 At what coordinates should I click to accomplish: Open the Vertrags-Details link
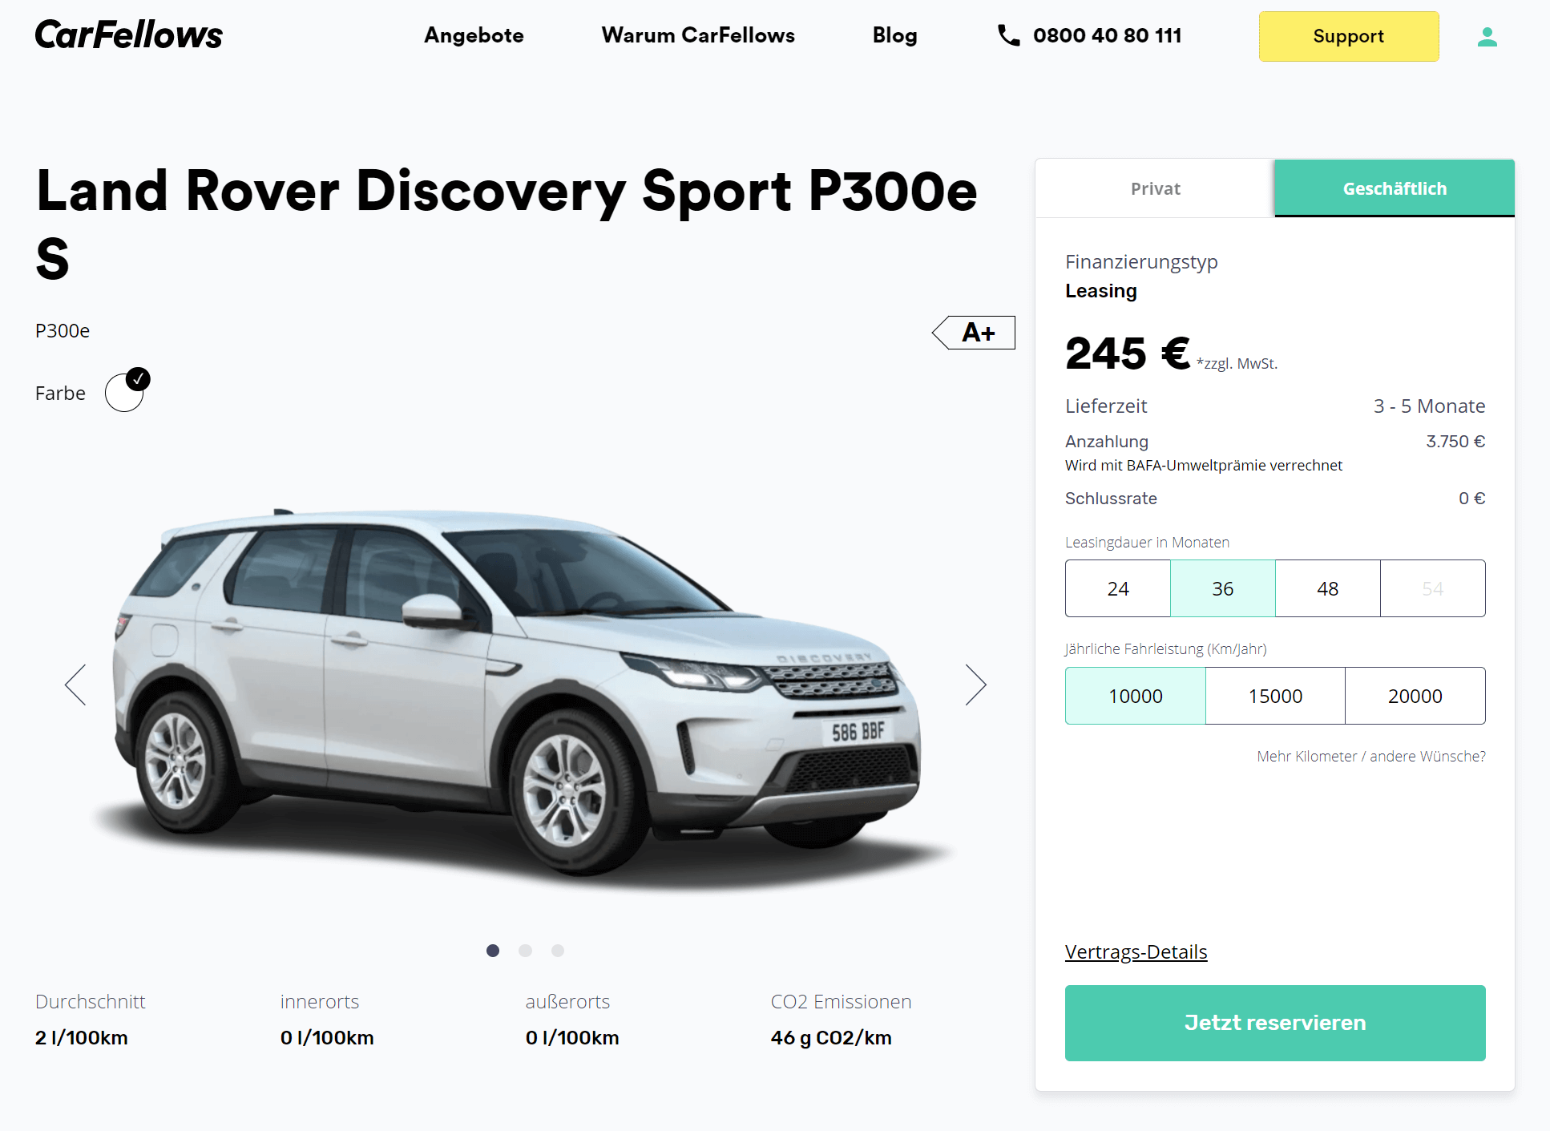1136,951
